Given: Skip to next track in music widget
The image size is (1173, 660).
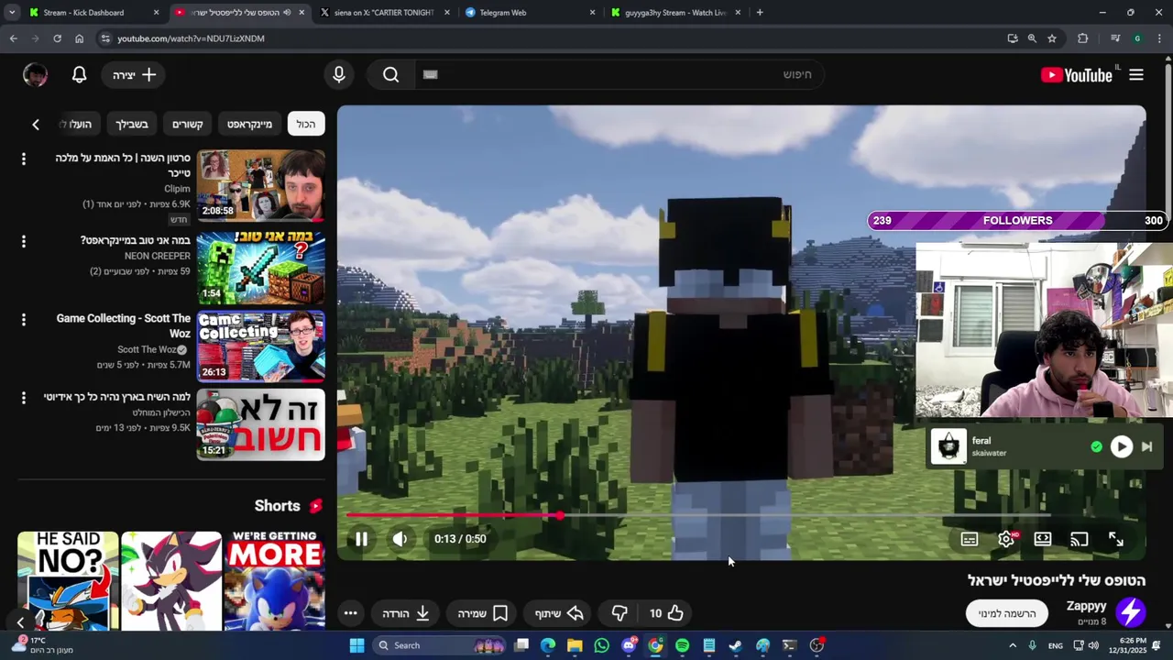Looking at the screenshot, I should click(x=1146, y=446).
